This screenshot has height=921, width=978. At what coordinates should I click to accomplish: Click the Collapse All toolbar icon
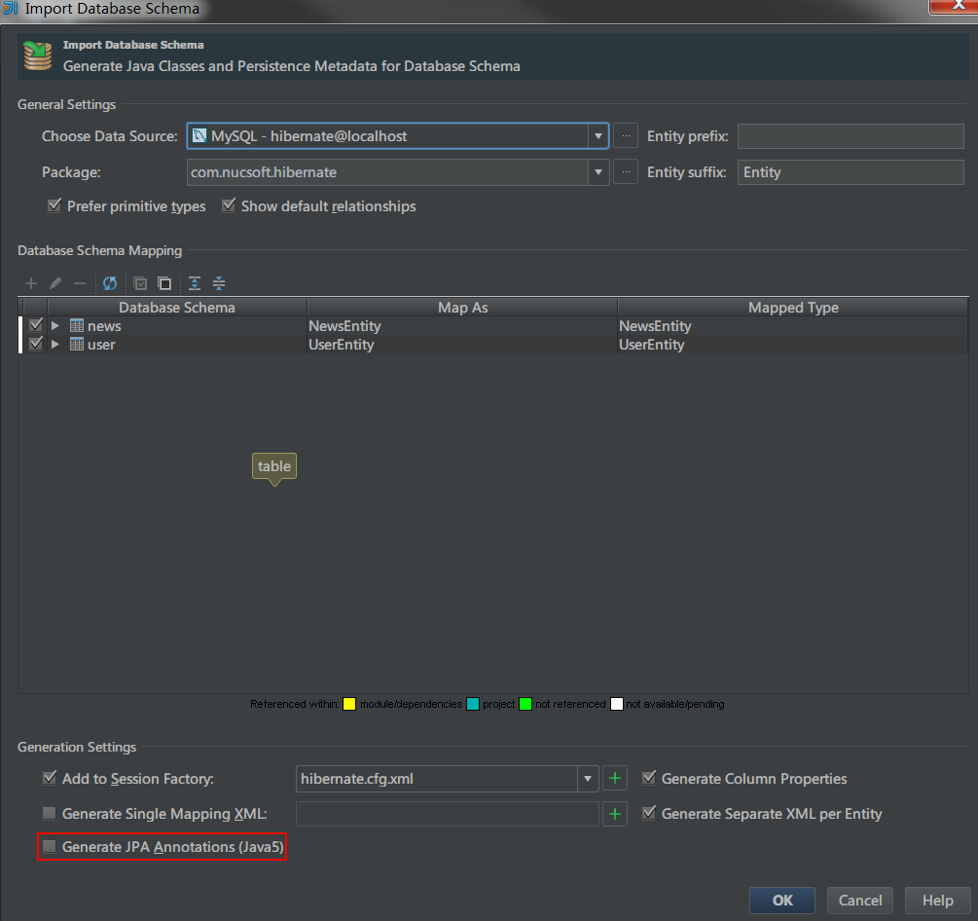(219, 284)
